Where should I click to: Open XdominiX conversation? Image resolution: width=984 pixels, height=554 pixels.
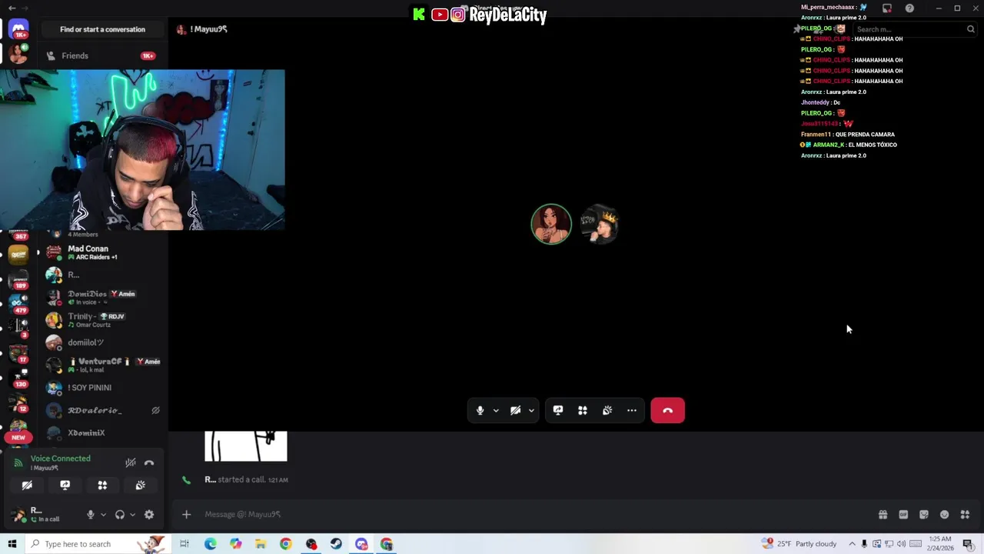pos(102,433)
